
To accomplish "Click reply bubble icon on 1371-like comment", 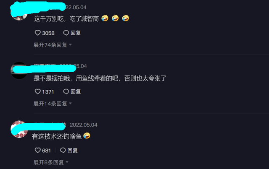I will [66, 91].
